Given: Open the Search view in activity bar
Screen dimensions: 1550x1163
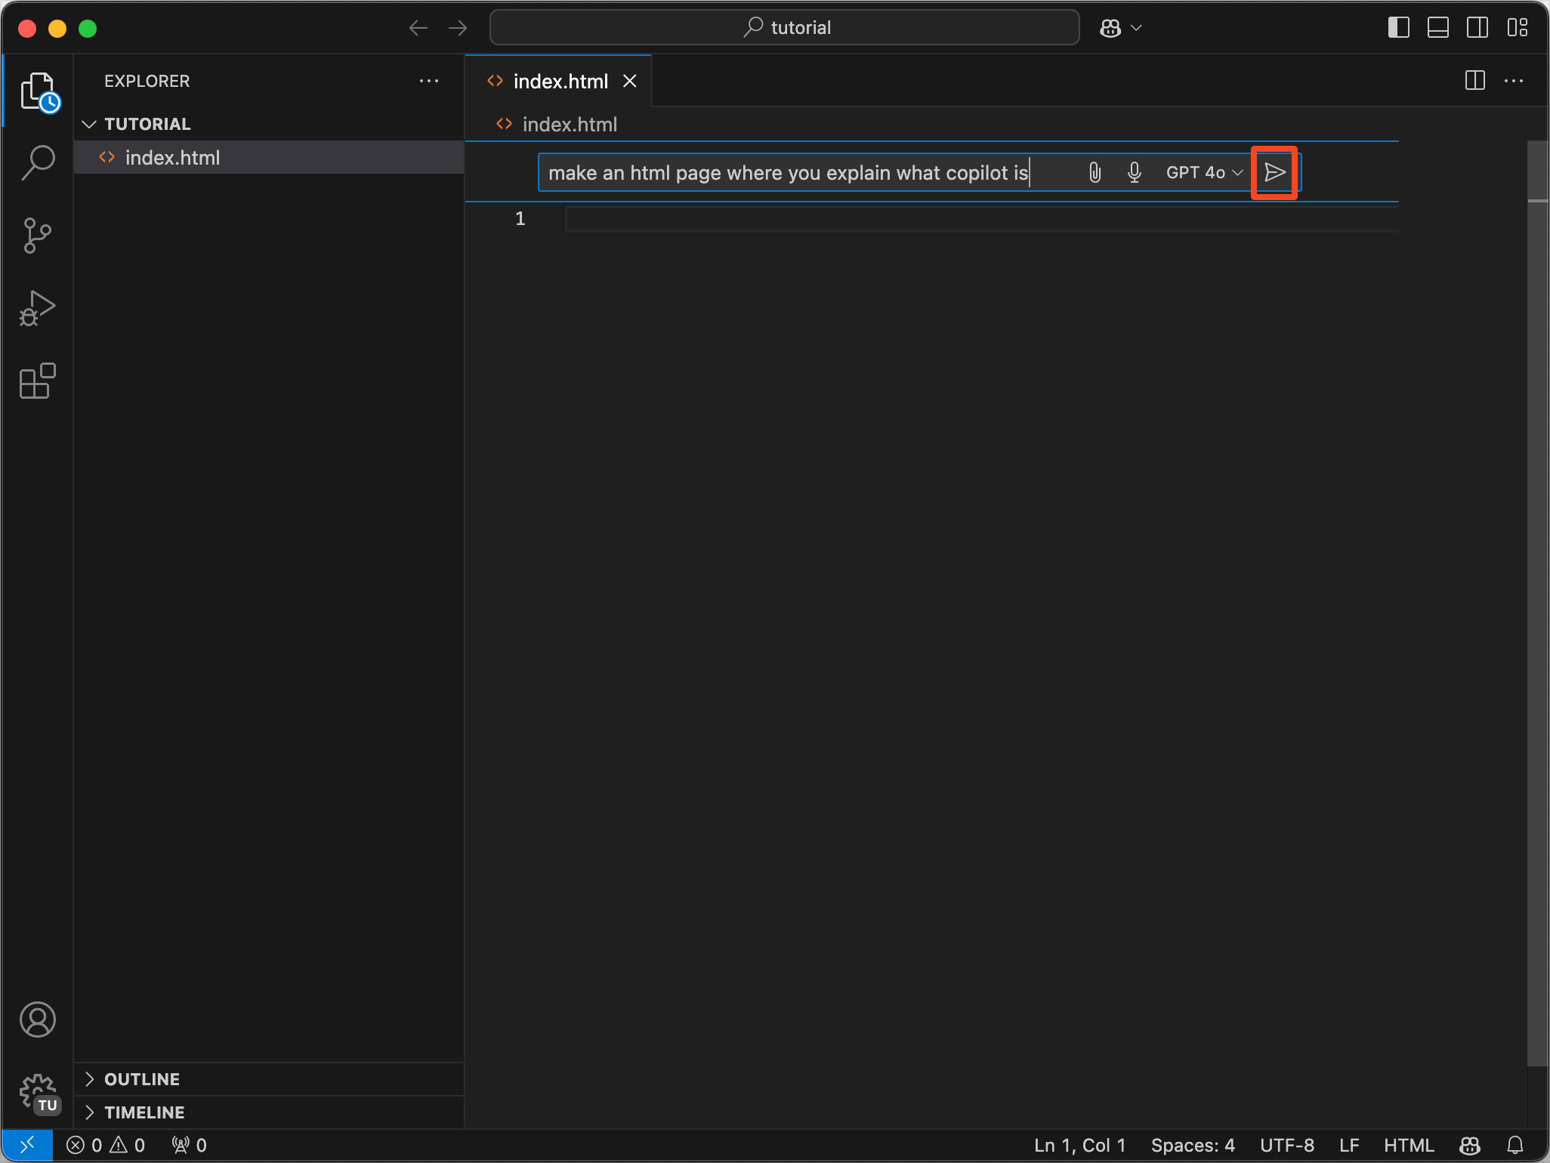Looking at the screenshot, I should coord(38,162).
